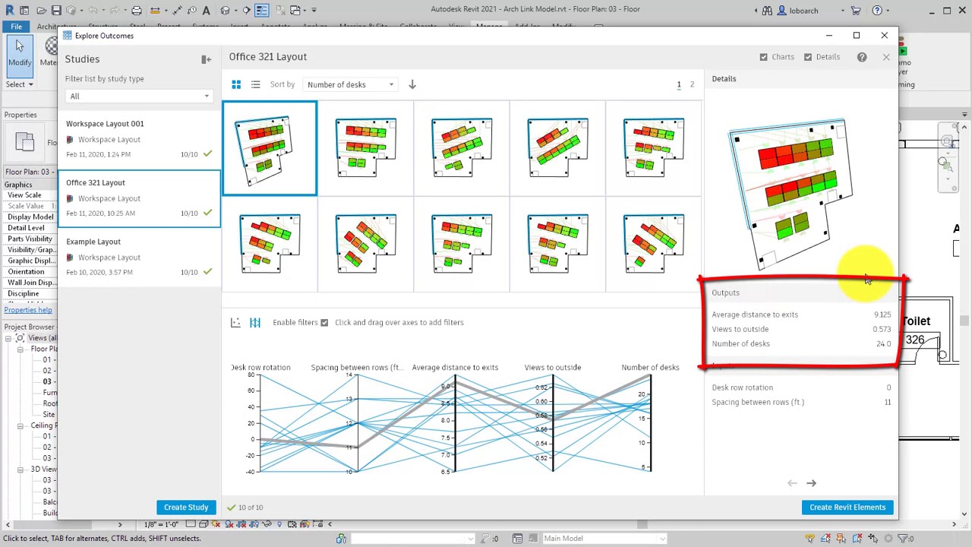Uncheck the Enable filters checkbox

point(324,323)
